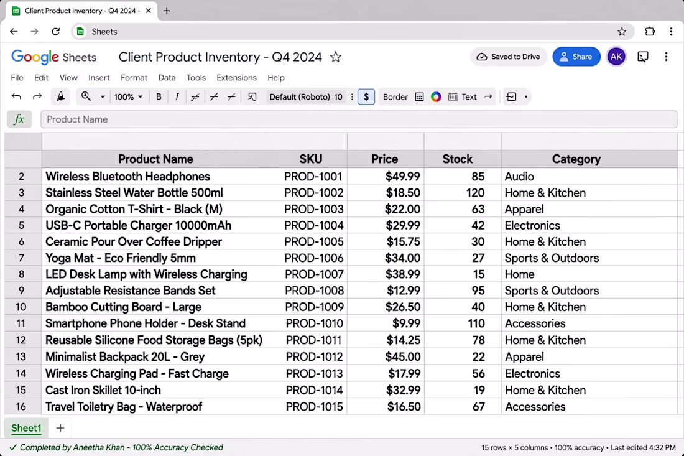Switch to the Sheet1 tab
This screenshot has height=456, width=684.
click(26, 428)
